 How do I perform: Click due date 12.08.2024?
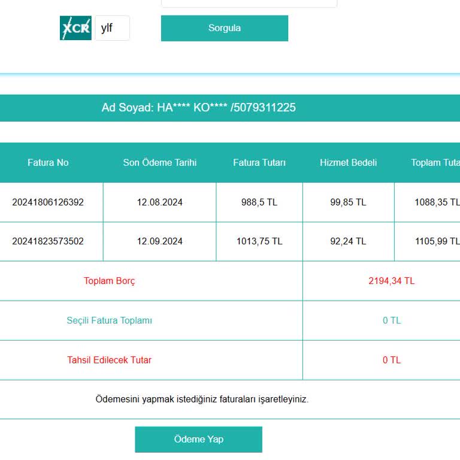159,202
